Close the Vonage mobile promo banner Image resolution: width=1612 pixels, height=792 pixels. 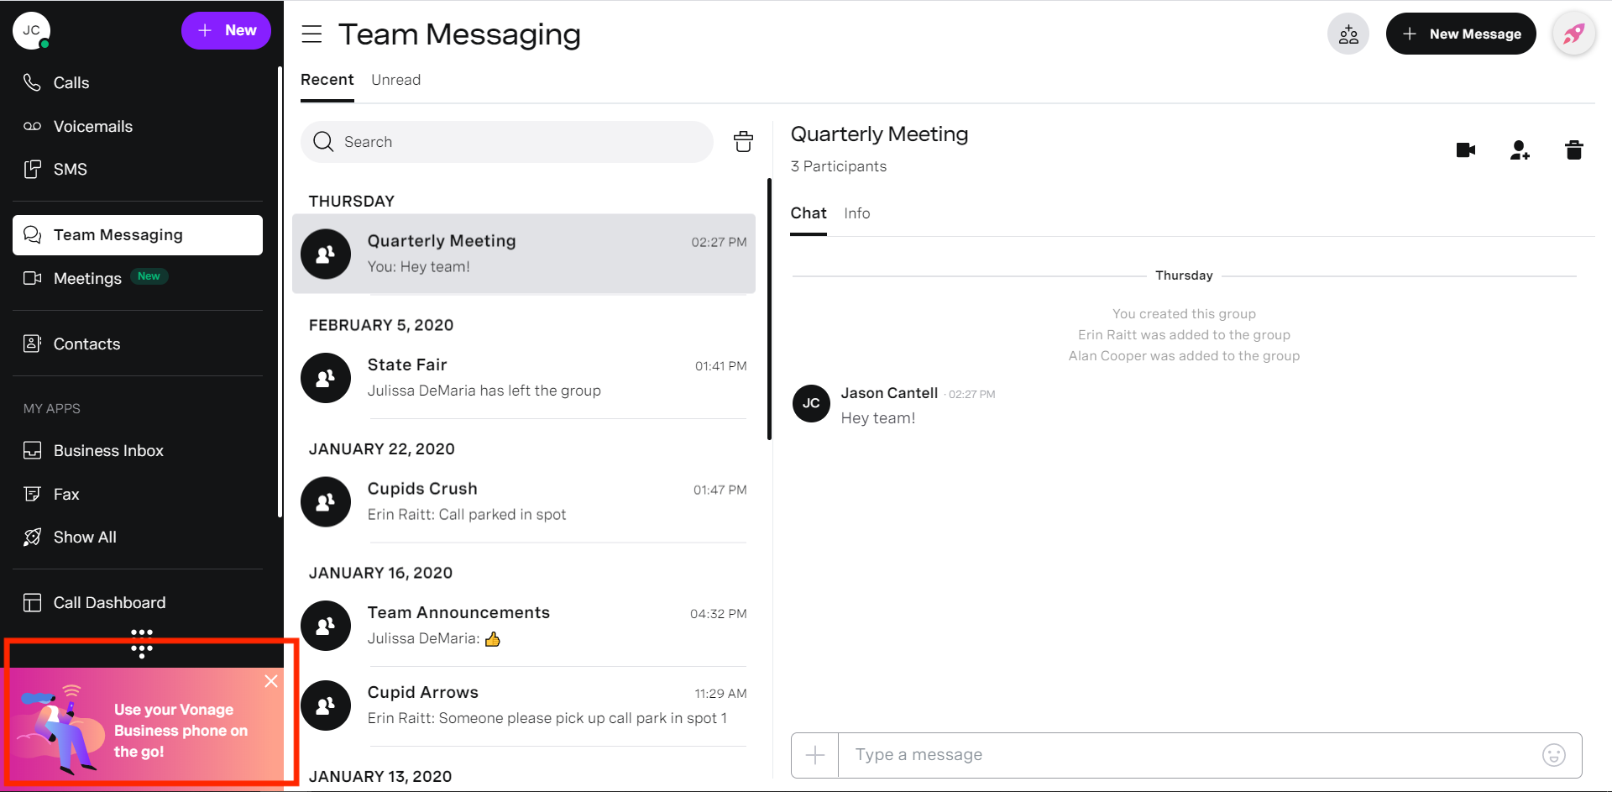(x=271, y=681)
